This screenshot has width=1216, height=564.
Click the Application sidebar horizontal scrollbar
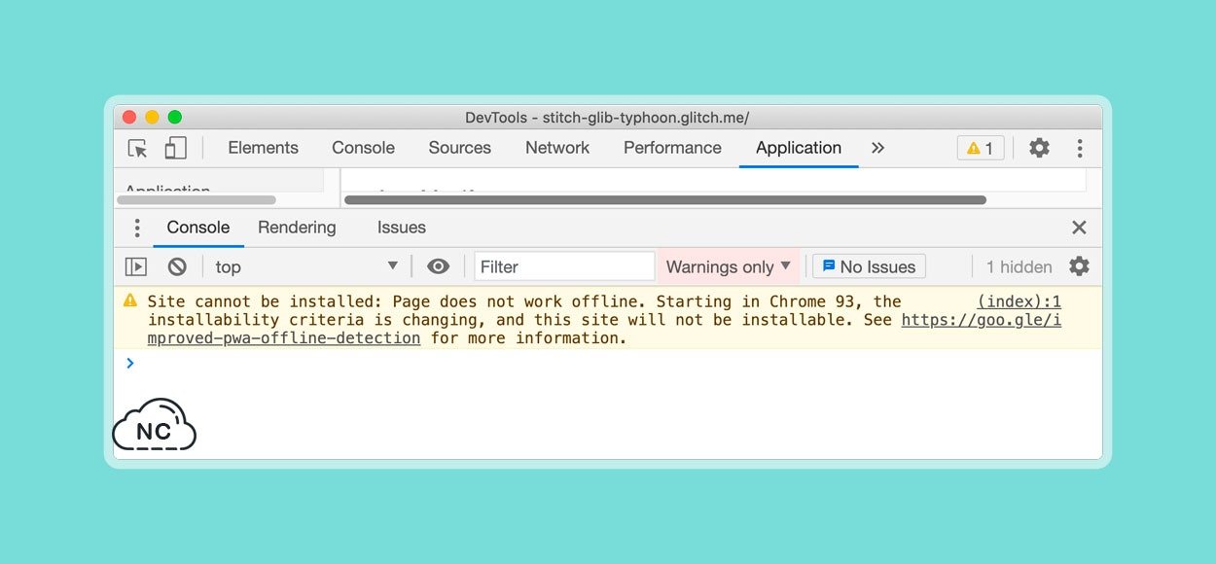coord(196,200)
